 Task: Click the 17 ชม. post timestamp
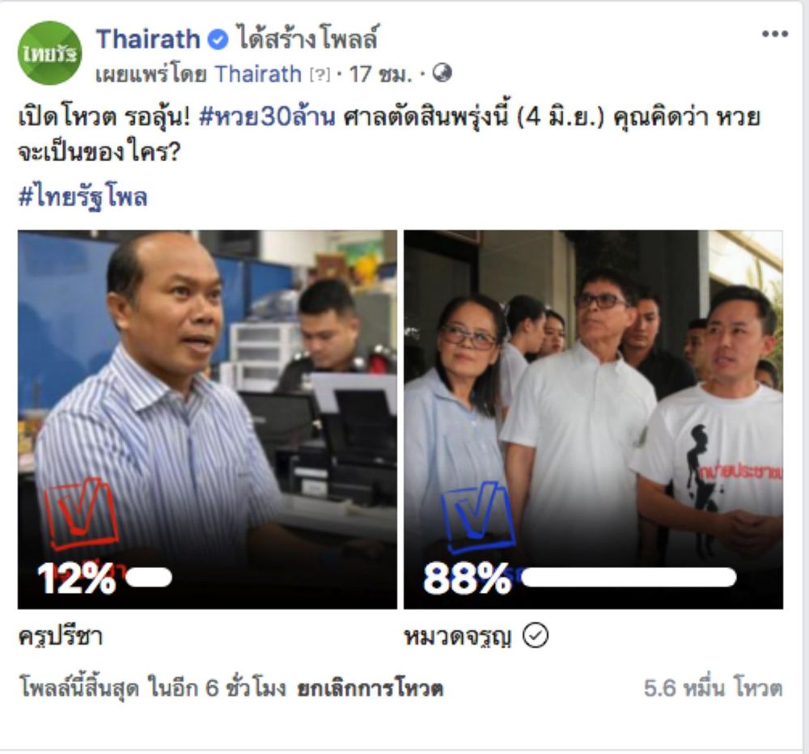[381, 74]
